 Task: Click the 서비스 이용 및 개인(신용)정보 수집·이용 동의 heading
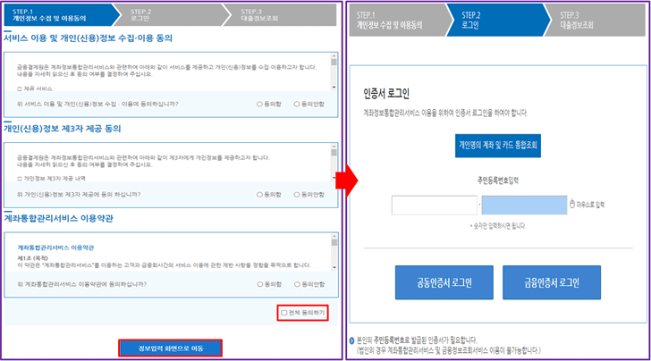[88, 38]
